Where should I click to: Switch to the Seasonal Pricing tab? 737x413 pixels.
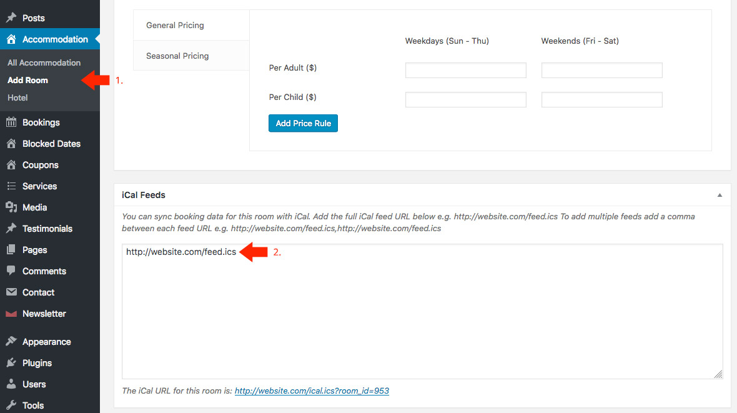(177, 56)
